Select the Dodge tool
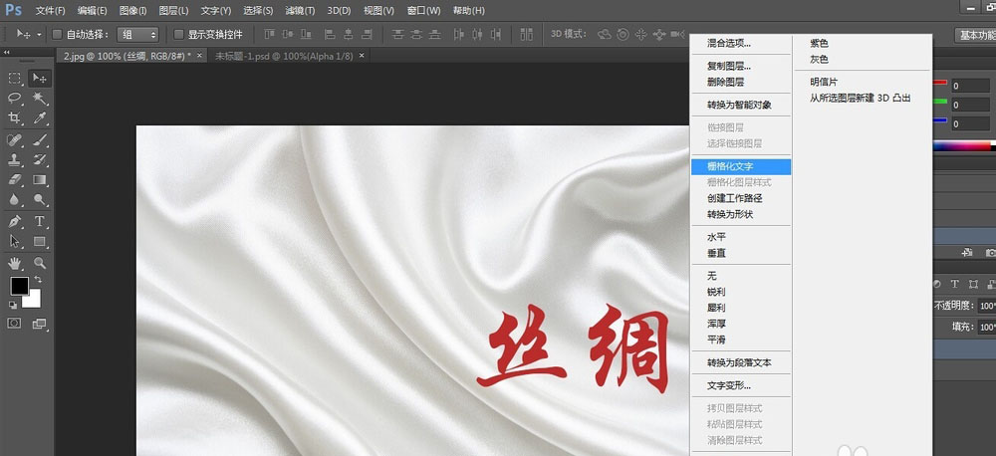996x456 pixels. click(x=40, y=199)
